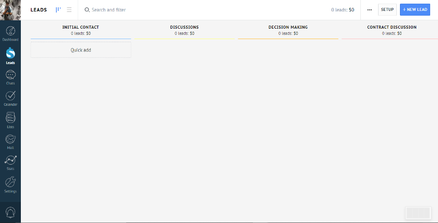Image resolution: width=438 pixels, height=223 pixels.
Task: Open the three-dots more options menu
Action: pos(370,10)
